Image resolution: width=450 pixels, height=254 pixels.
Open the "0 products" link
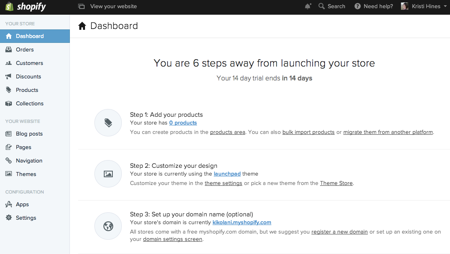(183, 123)
